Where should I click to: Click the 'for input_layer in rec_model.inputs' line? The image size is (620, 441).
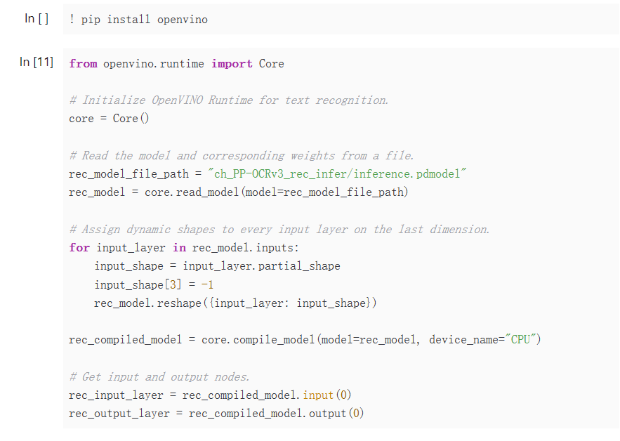(184, 248)
